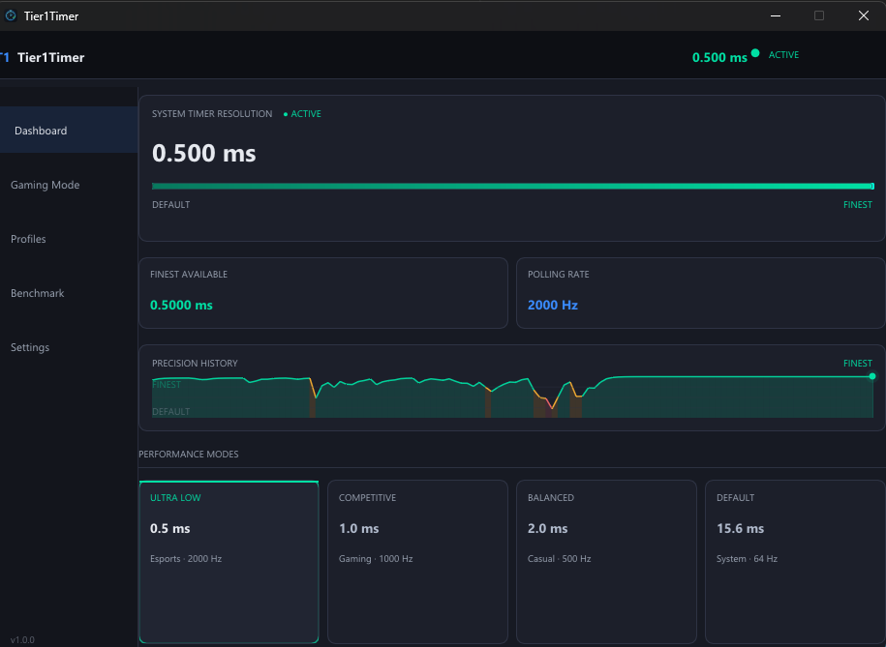The height and width of the screenshot is (647, 886).
Task: Open Settings from the sidebar
Action: [29, 347]
